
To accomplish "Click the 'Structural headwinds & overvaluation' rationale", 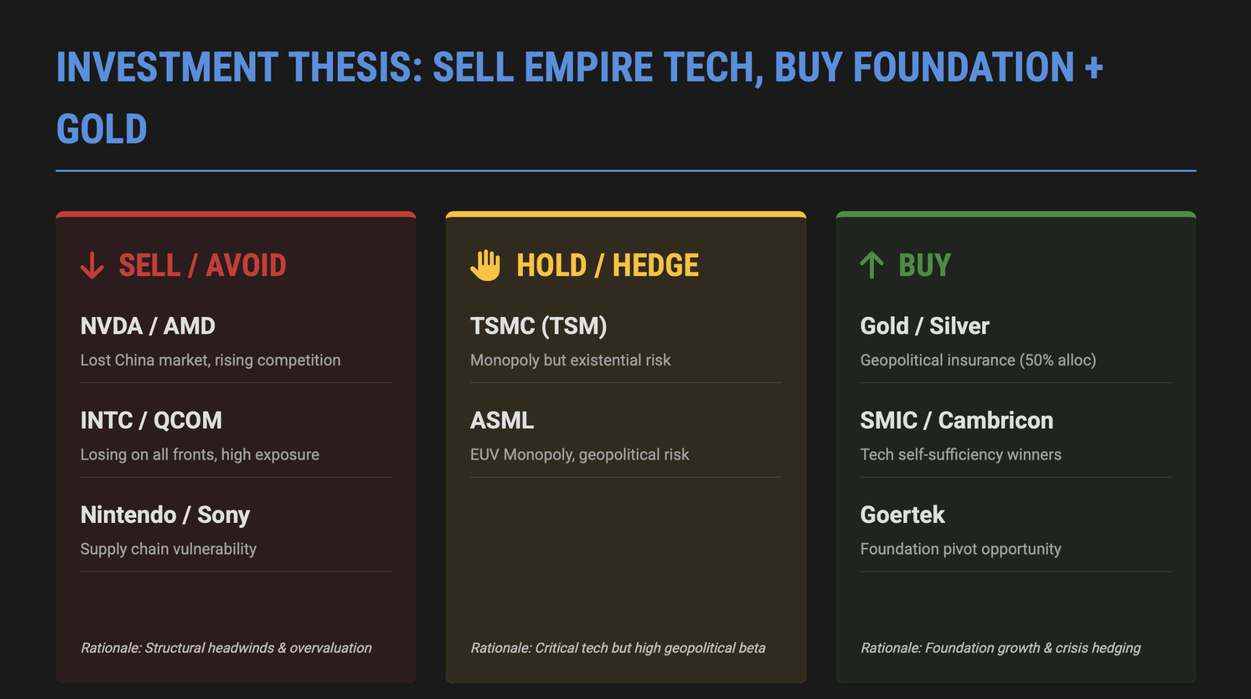I will pyautogui.click(x=226, y=648).
